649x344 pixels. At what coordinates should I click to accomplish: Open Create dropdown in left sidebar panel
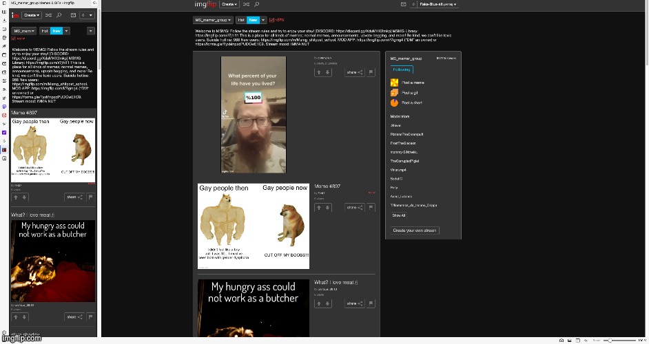pyautogui.click(x=32, y=15)
